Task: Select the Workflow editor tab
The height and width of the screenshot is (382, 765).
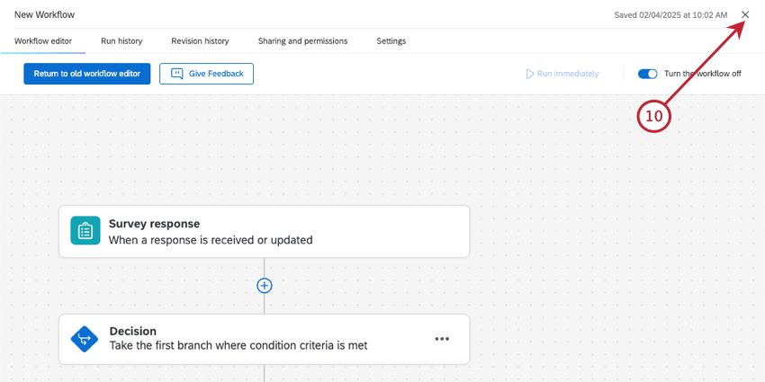Action: (x=43, y=40)
